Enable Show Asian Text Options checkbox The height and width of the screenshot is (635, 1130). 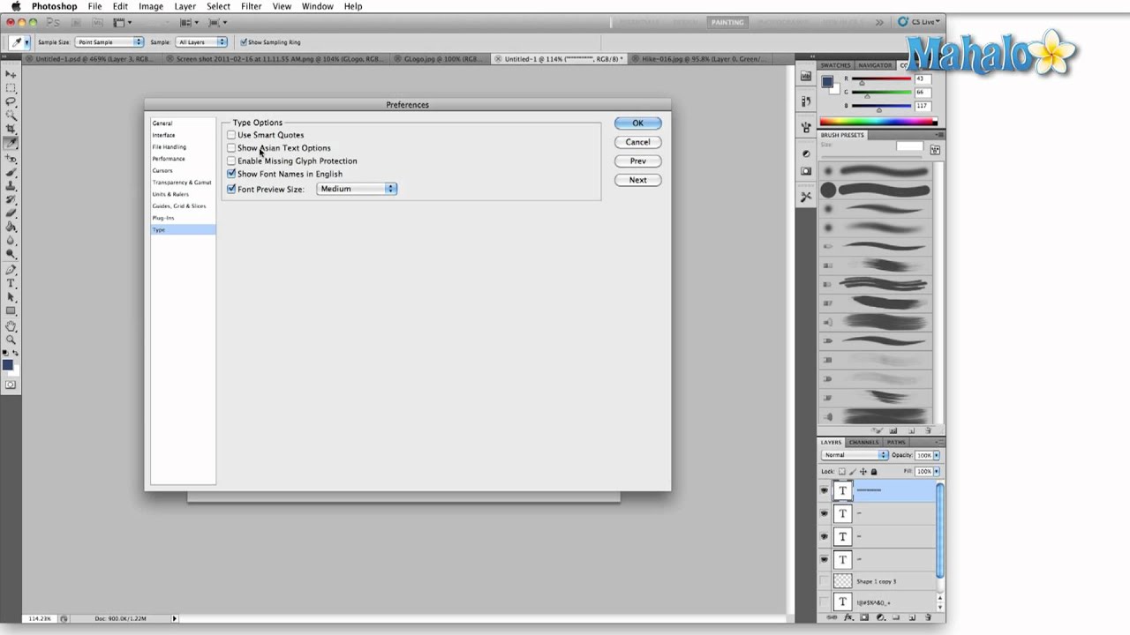click(x=231, y=148)
